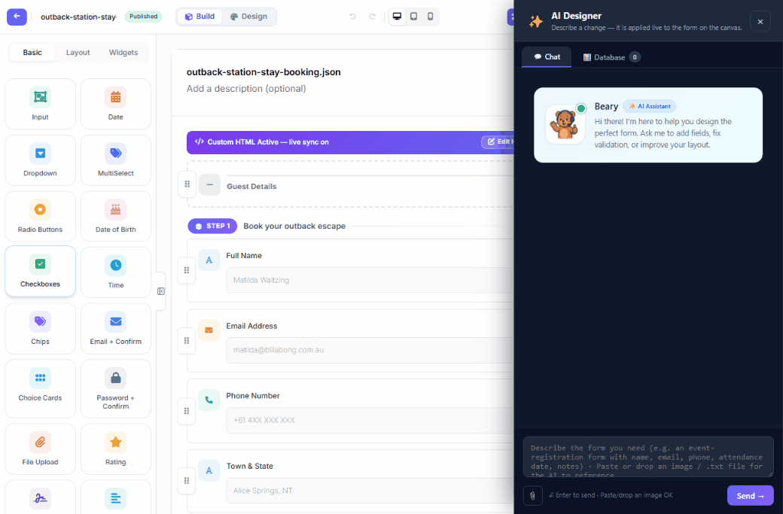Click the Edit button on Custom HTML banner
783x514 pixels.
pos(498,141)
